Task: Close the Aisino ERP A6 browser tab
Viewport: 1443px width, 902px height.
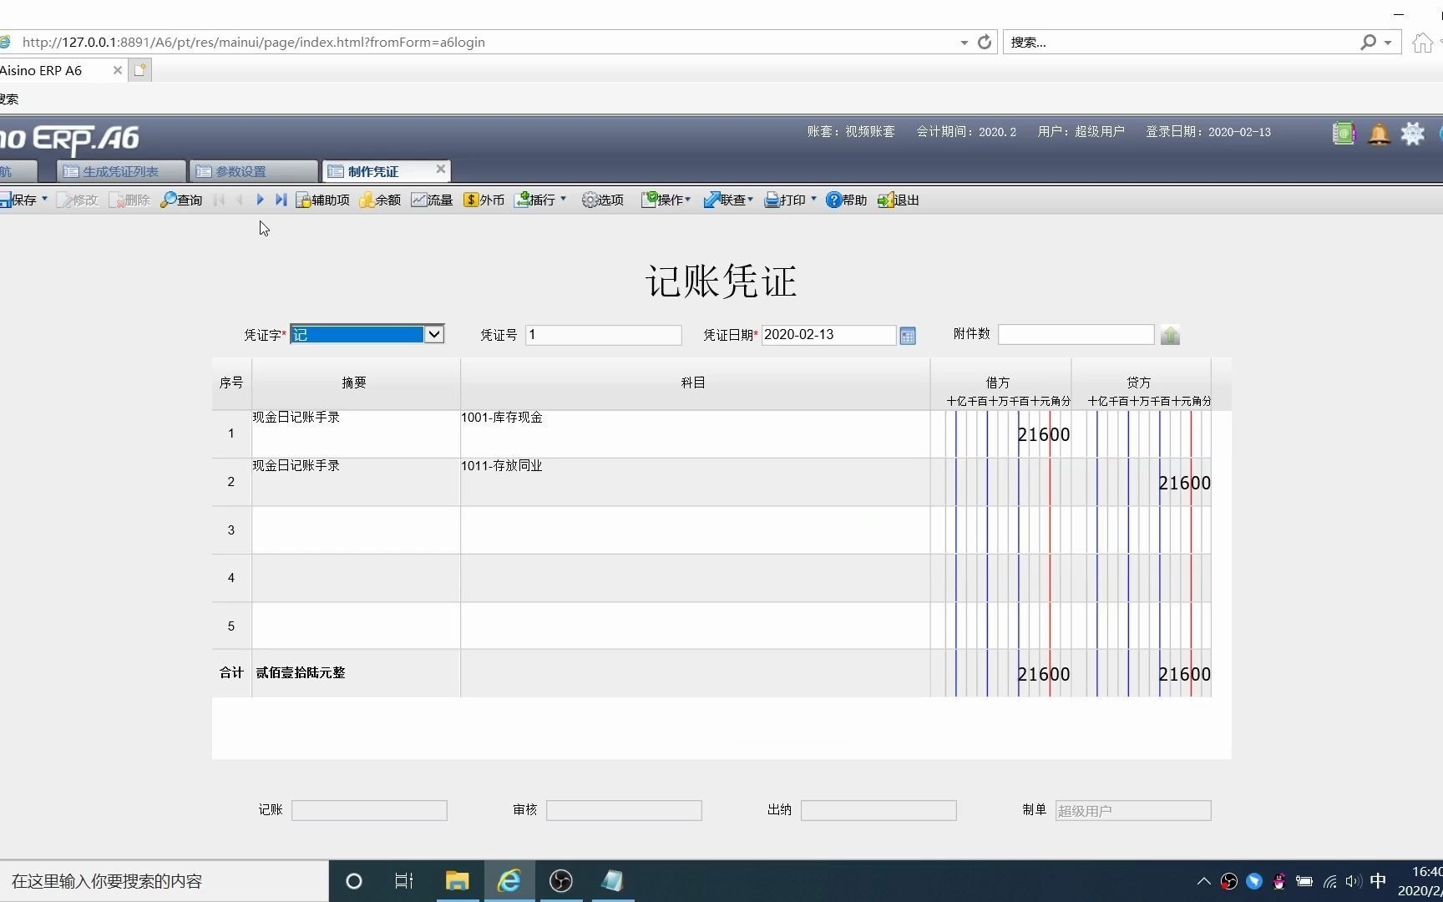Action: tap(117, 70)
